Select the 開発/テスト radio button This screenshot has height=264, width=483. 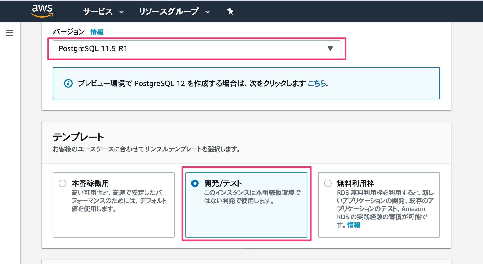click(x=195, y=183)
